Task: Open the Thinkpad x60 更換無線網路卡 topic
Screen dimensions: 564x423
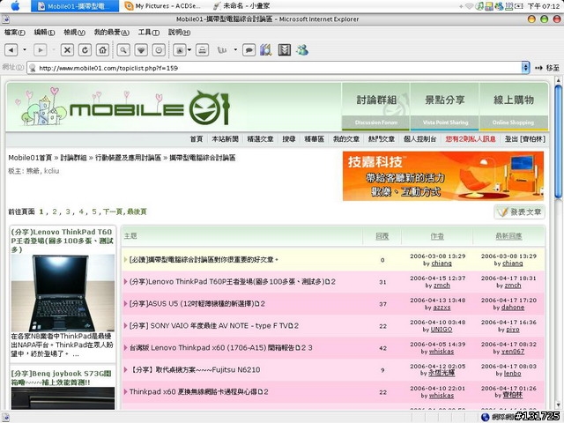Action: click(199, 391)
